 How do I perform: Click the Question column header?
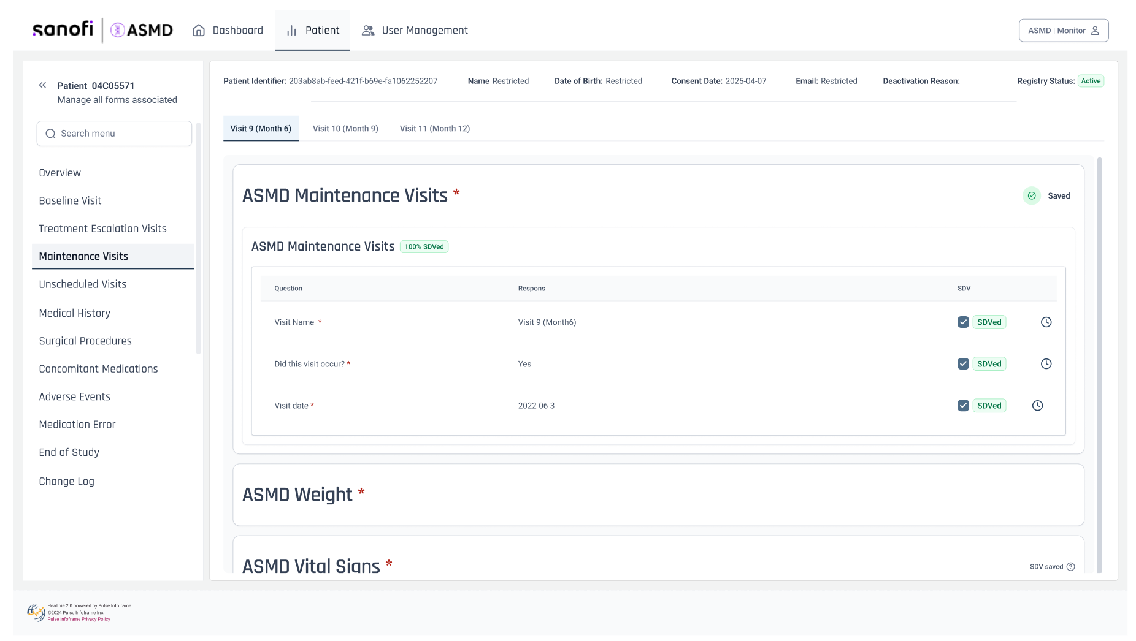coord(288,289)
